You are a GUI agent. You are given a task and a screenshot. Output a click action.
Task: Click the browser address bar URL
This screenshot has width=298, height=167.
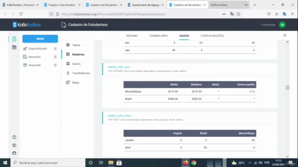coord(114,14)
